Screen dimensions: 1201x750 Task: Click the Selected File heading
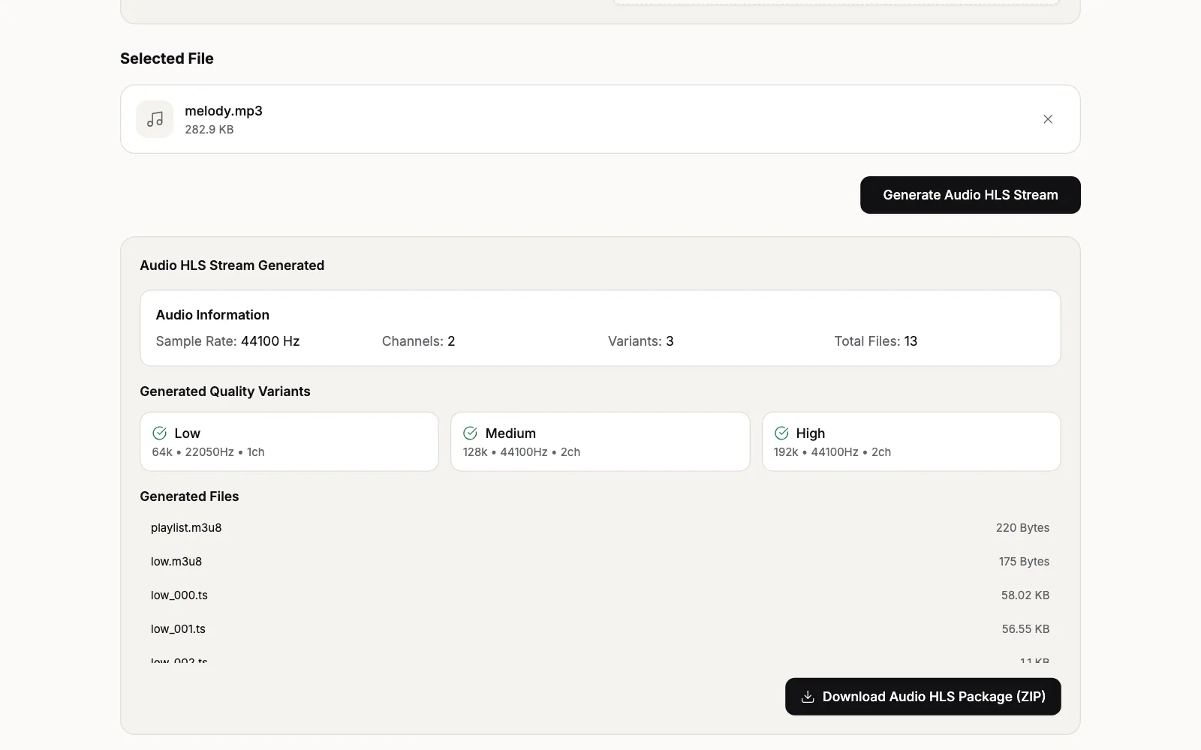click(167, 58)
